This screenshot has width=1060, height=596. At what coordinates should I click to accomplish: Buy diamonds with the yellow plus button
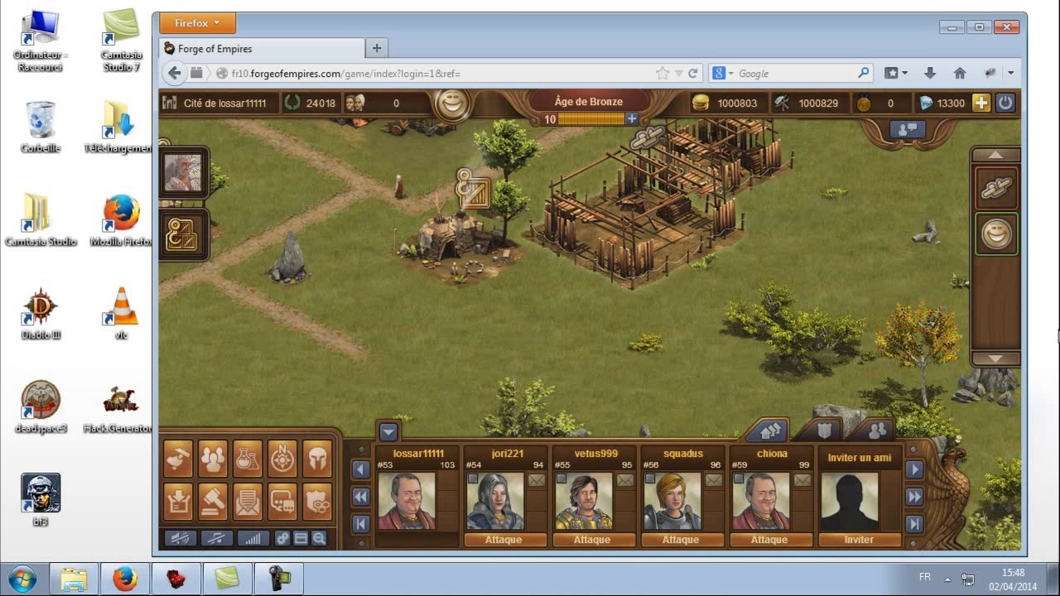pos(980,103)
